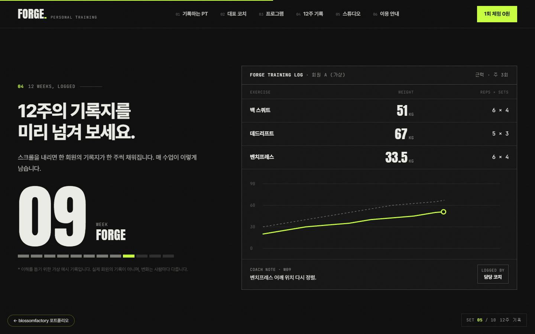The width and height of the screenshot is (535, 334).
Task: Open the 기록하는 PT nav item
Action: tap(192, 14)
